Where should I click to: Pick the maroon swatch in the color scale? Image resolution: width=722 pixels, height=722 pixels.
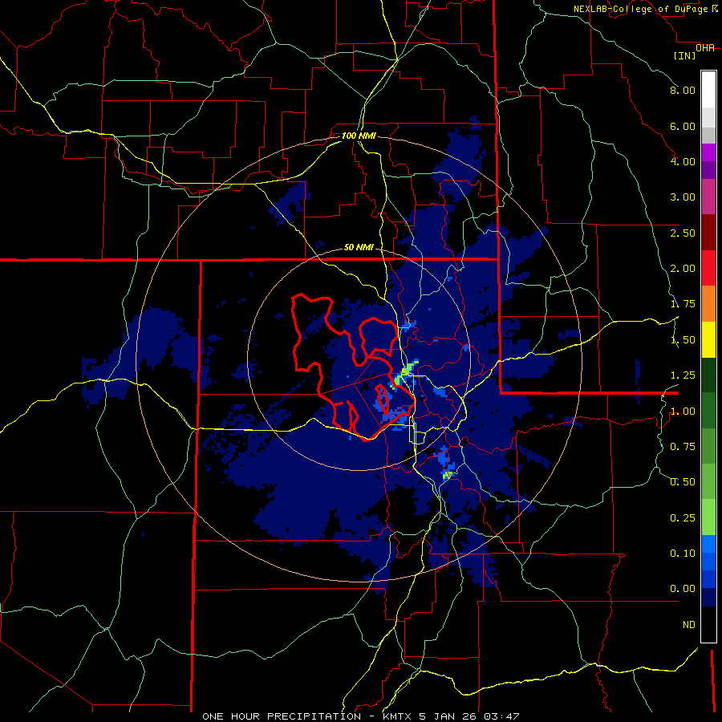pos(708,233)
